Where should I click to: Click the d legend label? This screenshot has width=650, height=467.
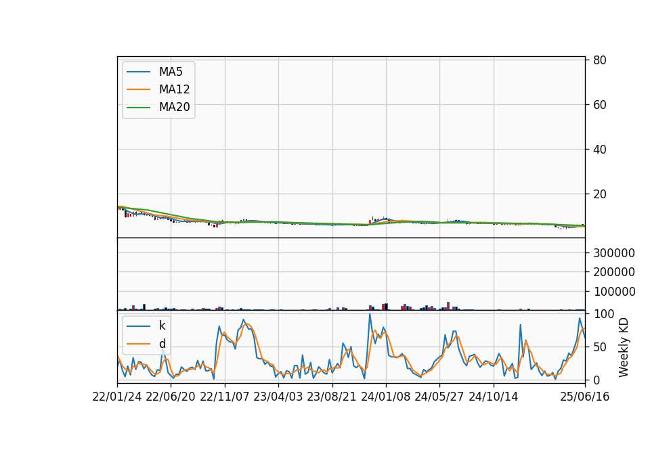coord(162,344)
